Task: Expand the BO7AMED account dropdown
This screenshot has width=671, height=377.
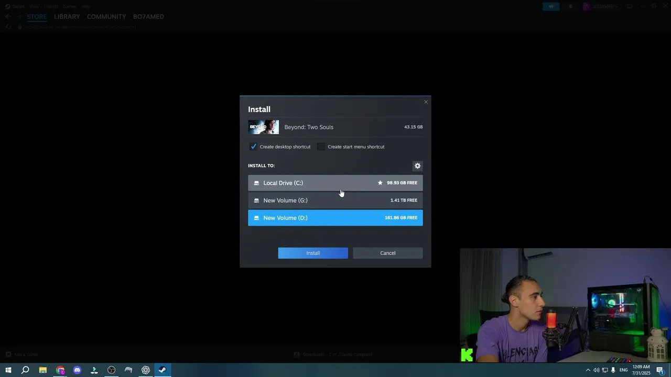Action: point(602,6)
